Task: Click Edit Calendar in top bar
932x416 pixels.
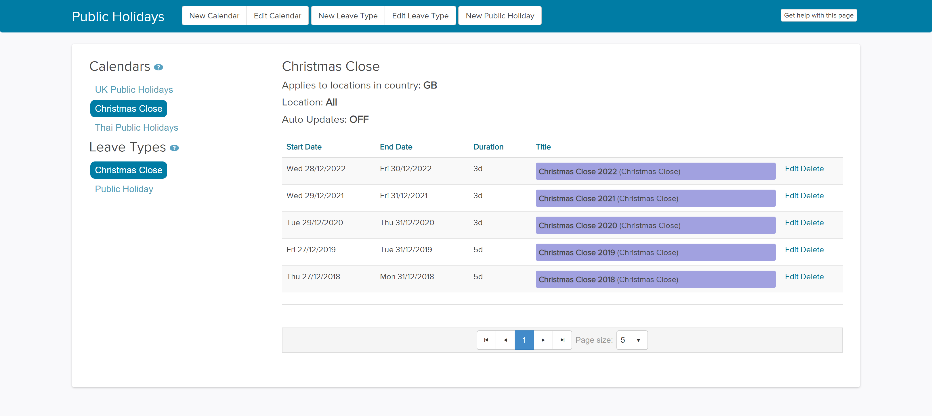Action: pyautogui.click(x=277, y=16)
